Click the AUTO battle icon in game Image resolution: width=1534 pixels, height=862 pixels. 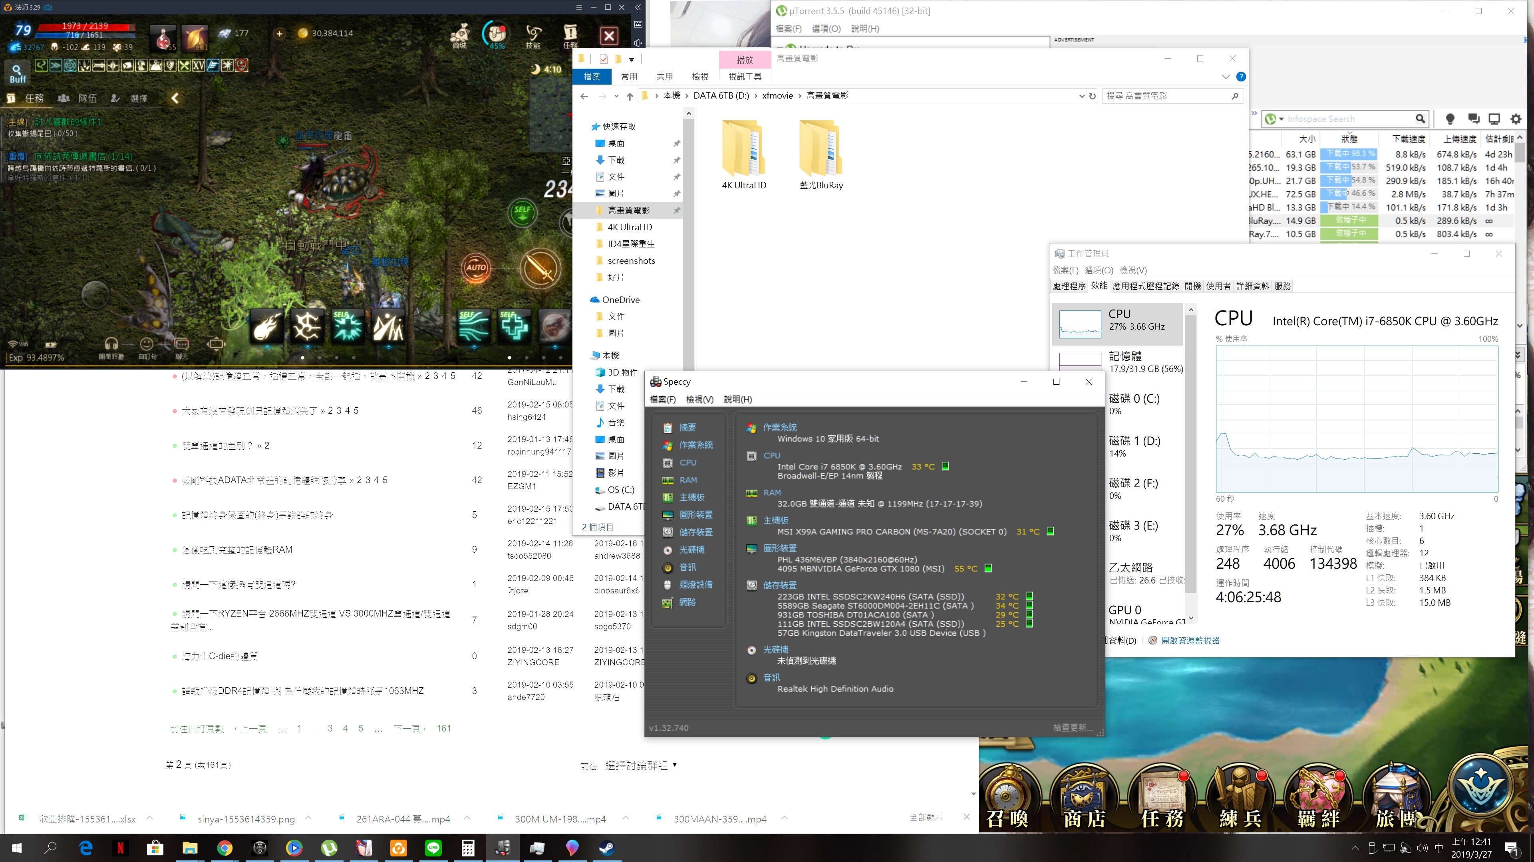(x=476, y=268)
